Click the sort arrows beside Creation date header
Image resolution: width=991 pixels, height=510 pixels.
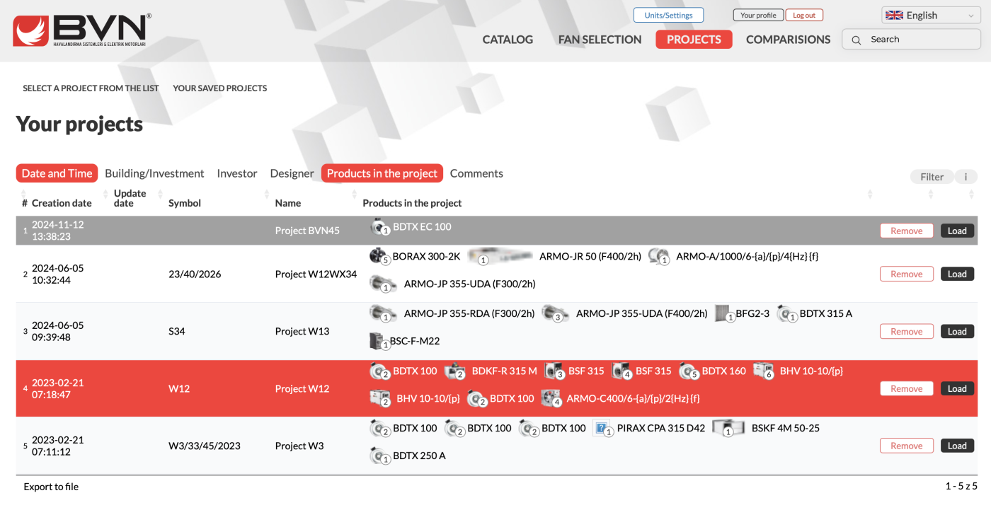105,194
